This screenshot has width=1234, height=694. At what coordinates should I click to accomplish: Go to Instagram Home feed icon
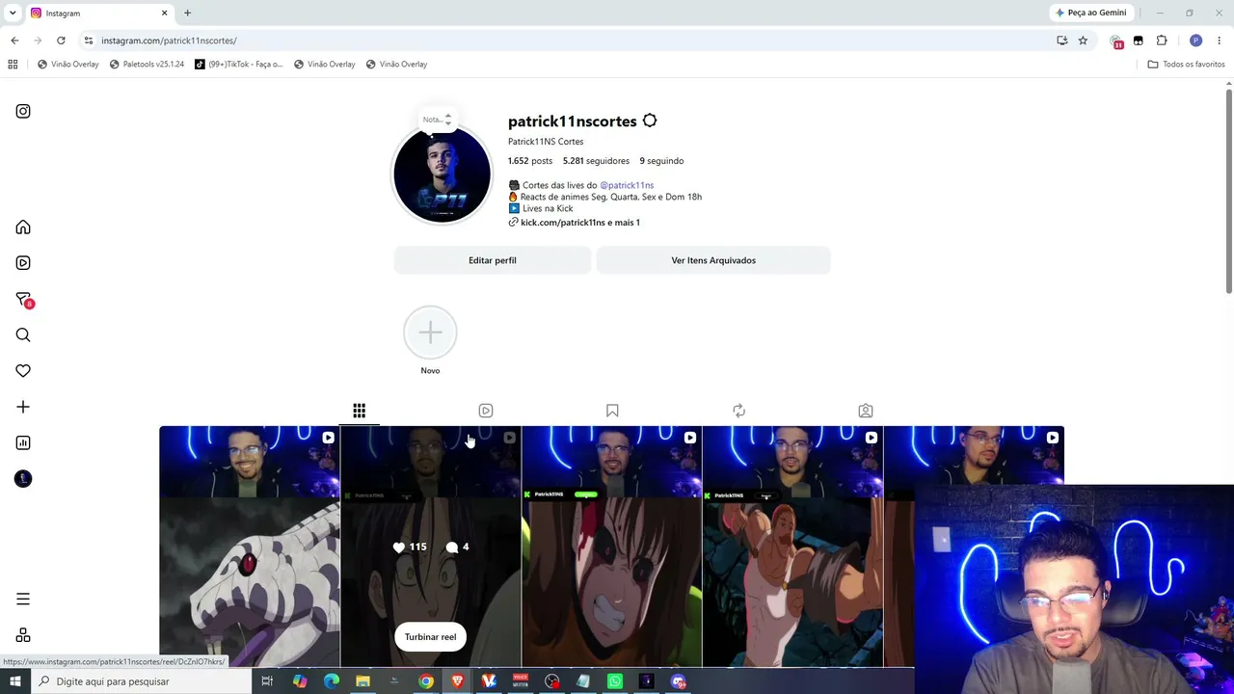click(x=23, y=227)
